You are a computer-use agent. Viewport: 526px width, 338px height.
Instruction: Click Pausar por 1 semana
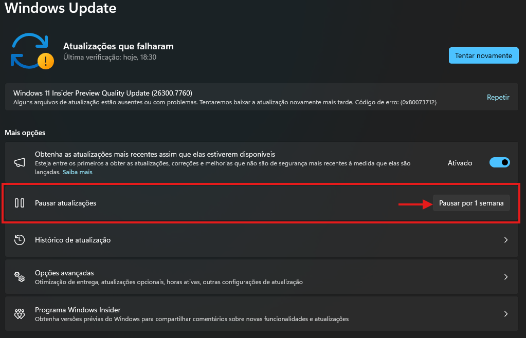(470, 203)
